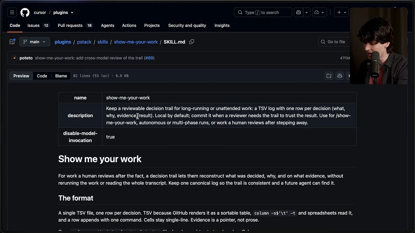Focus the Go to file search box
The width and height of the screenshot is (415, 233).
335,42
